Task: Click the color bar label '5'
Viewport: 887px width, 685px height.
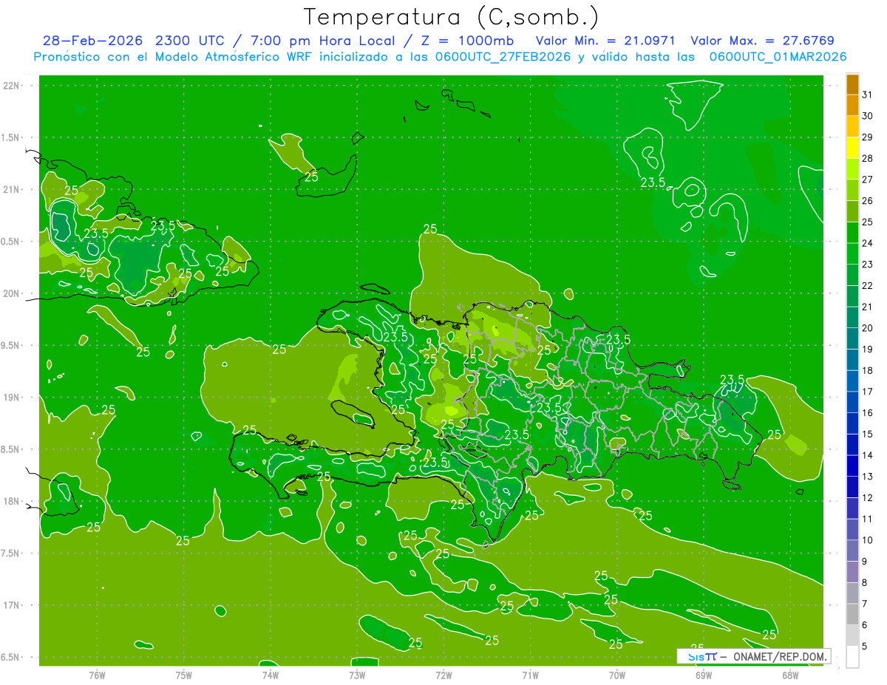Action: [x=864, y=647]
